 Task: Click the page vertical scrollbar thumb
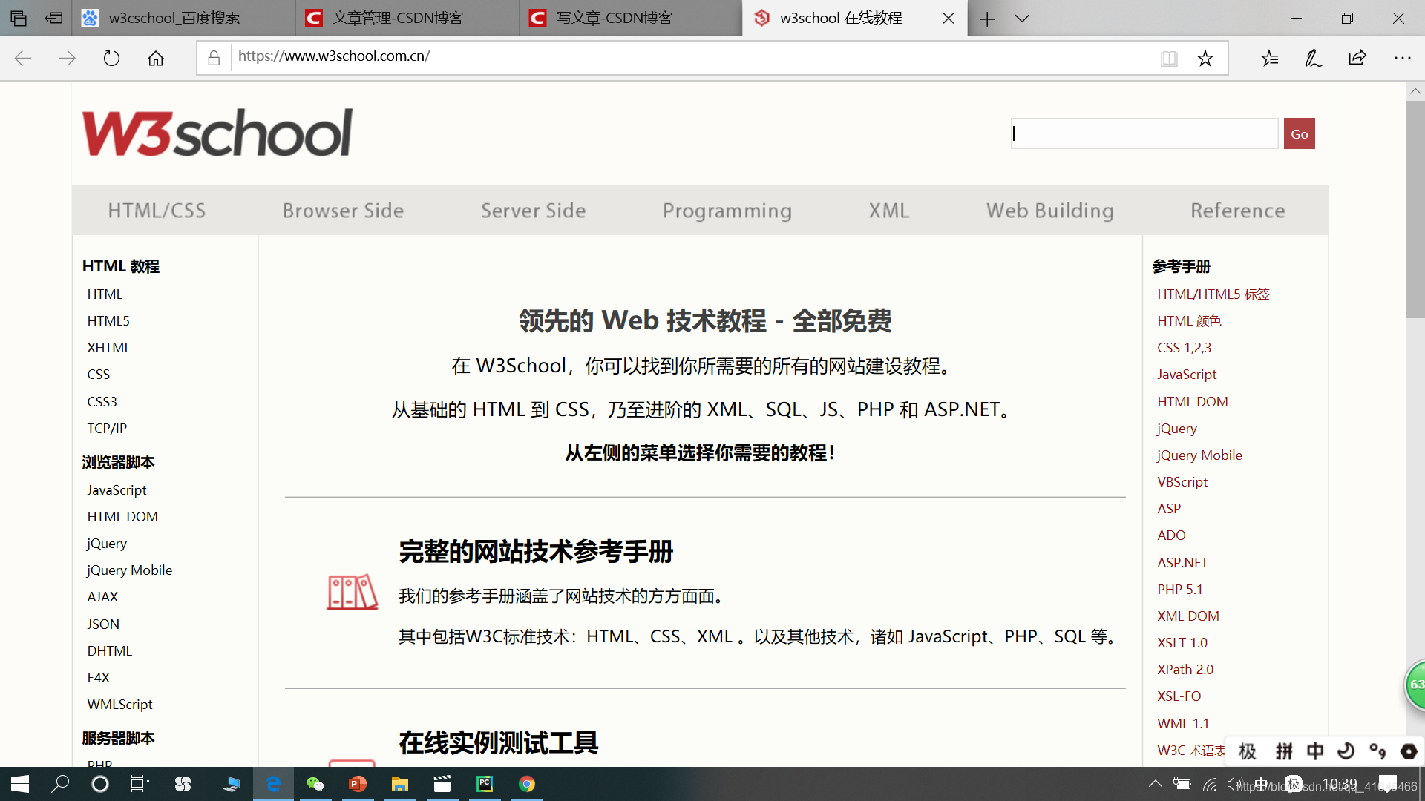pyautogui.click(x=1415, y=209)
